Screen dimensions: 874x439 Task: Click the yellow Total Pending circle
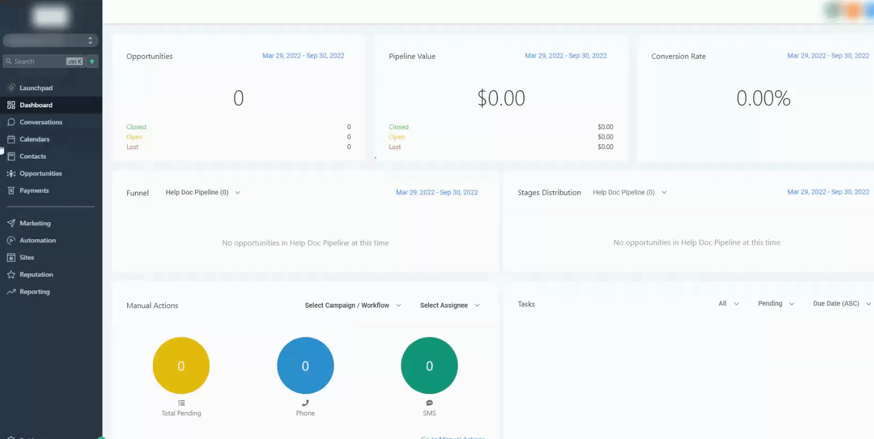click(181, 366)
